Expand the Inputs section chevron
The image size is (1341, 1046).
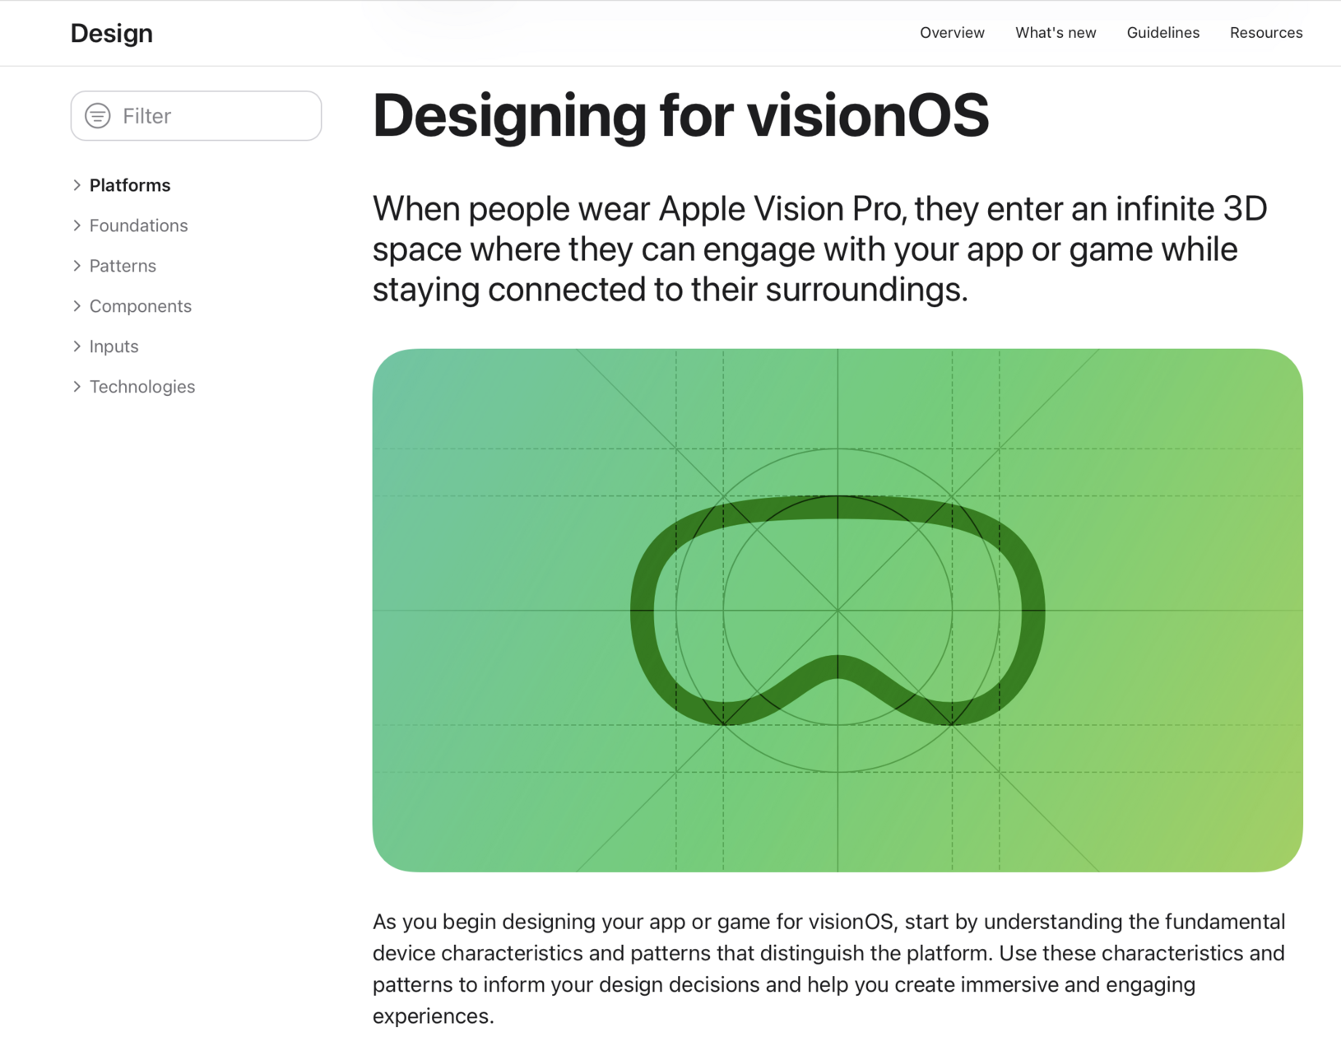77,346
